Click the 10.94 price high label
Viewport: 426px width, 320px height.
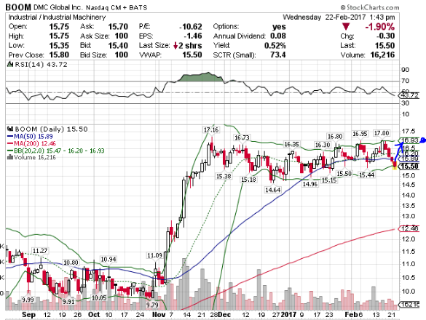(109, 259)
